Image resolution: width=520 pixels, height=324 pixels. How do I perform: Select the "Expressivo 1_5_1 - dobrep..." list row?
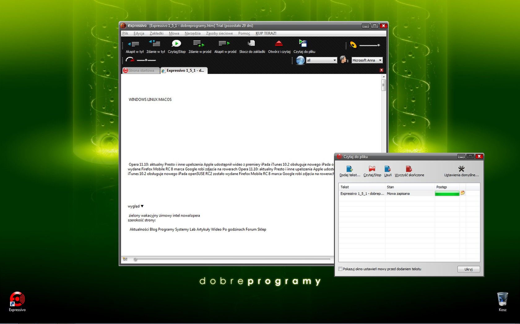click(409, 194)
